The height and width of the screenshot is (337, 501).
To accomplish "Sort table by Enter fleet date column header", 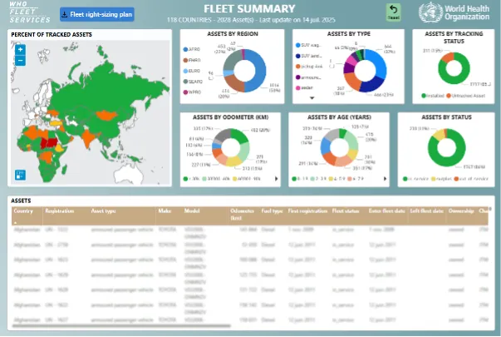I will 387,216.
